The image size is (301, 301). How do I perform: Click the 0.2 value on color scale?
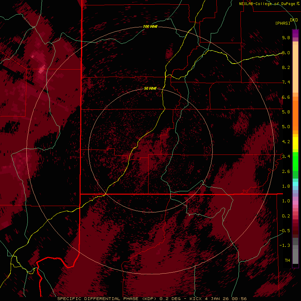coord(286,216)
